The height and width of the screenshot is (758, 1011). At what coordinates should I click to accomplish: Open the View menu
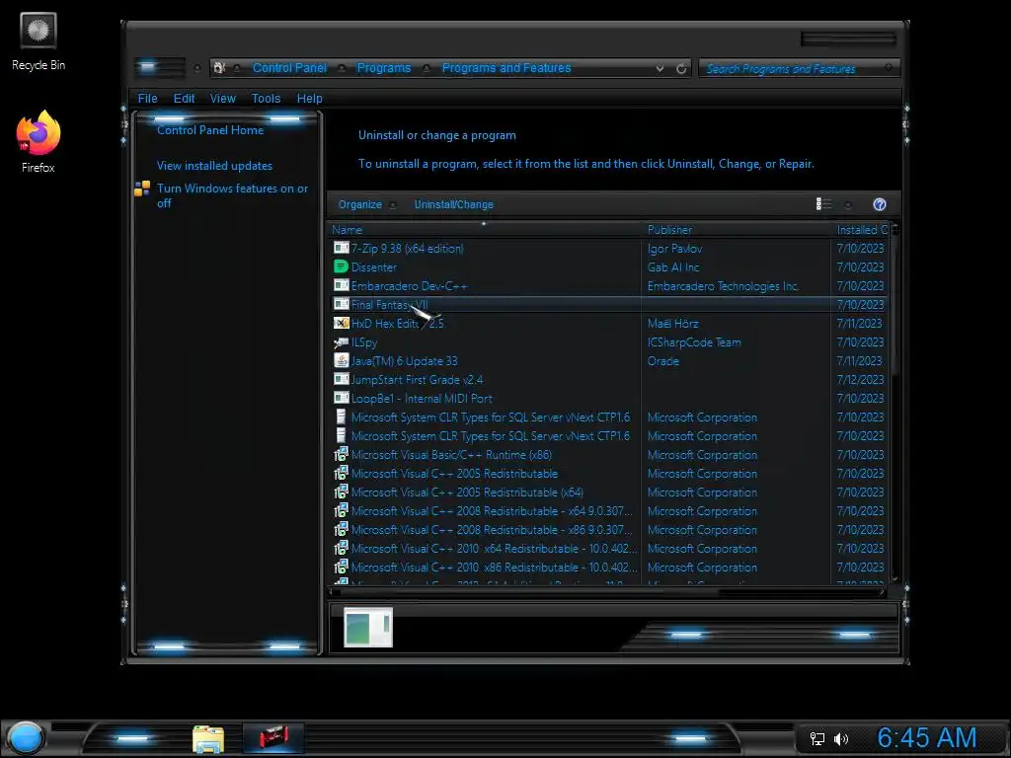[222, 98]
